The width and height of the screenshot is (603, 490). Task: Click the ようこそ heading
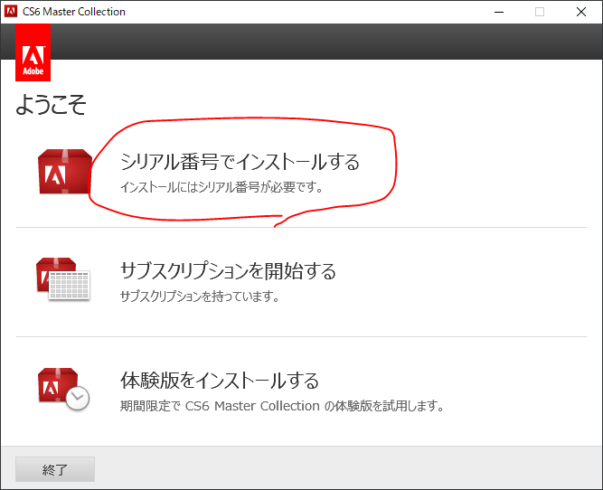51,105
